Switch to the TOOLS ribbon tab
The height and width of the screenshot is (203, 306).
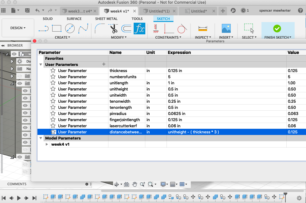137,19
